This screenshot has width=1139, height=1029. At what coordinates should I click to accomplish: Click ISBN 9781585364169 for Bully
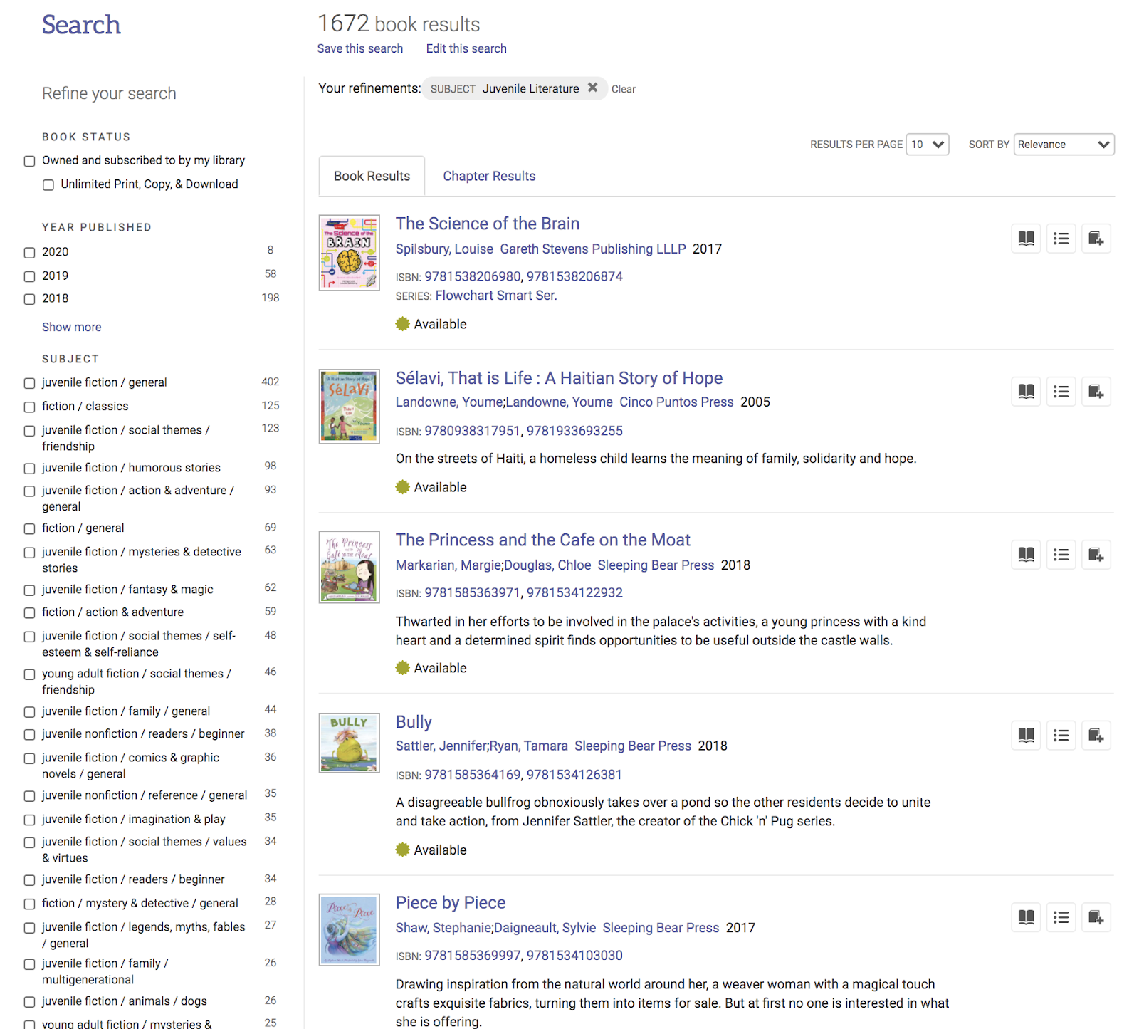pyautogui.click(x=473, y=775)
